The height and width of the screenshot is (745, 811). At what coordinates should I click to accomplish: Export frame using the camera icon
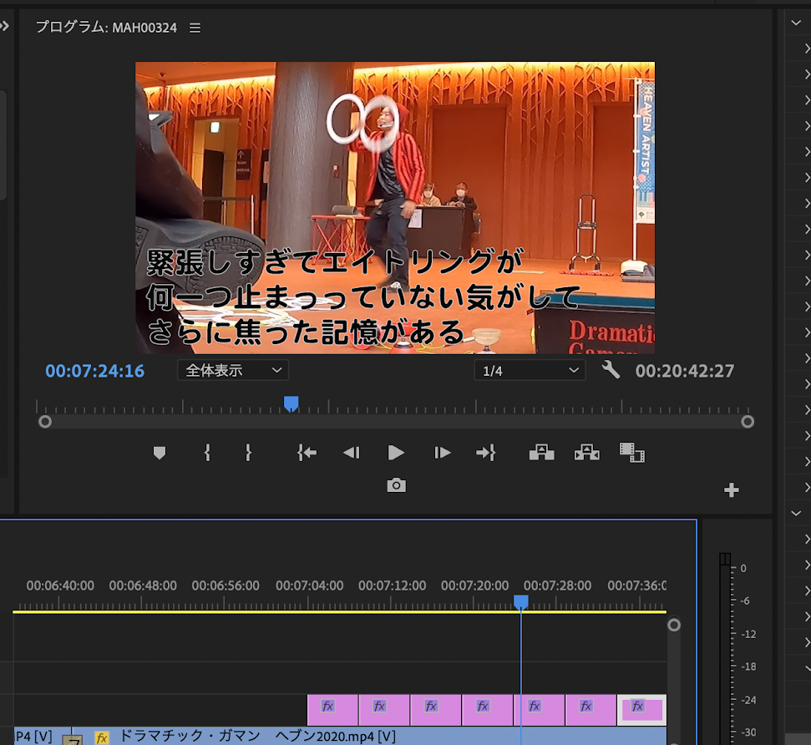pos(396,485)
